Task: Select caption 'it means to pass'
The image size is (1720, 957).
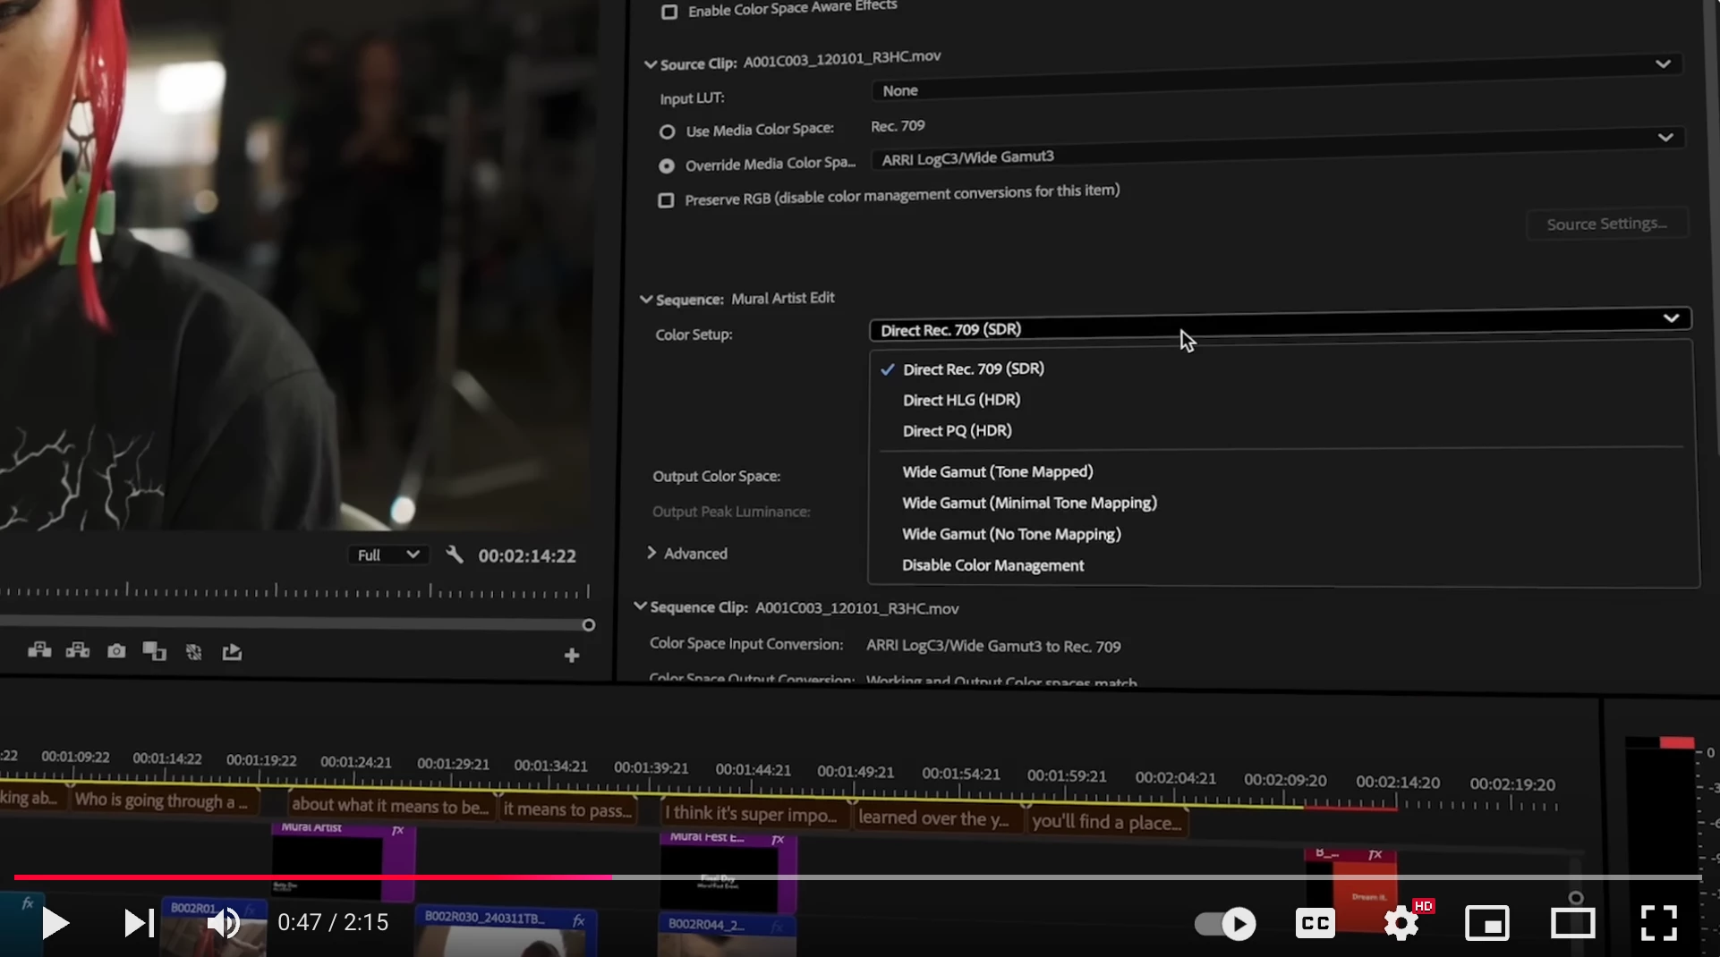Action: (567, 809)
